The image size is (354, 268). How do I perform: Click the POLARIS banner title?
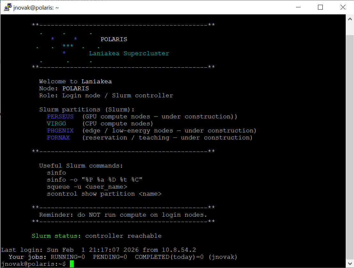(114, 39)
